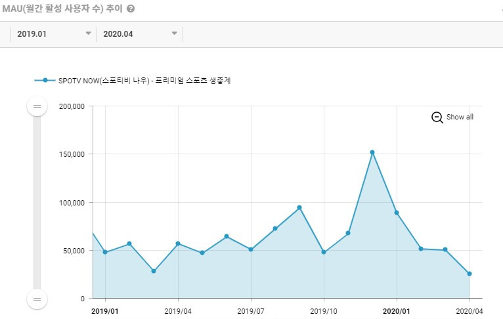
Task: Click the vertical zoom slider track
Action: (x=37, y=203)
